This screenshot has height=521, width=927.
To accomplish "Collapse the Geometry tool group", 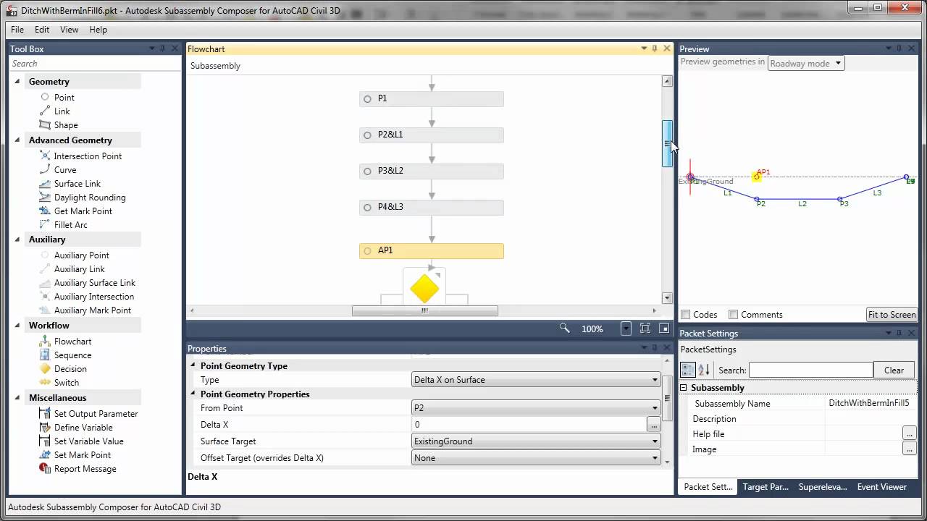I will (x=17, y=81).
